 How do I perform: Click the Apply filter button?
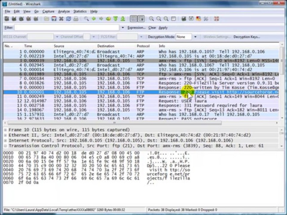pyautogui.click(x=163, y=28)
